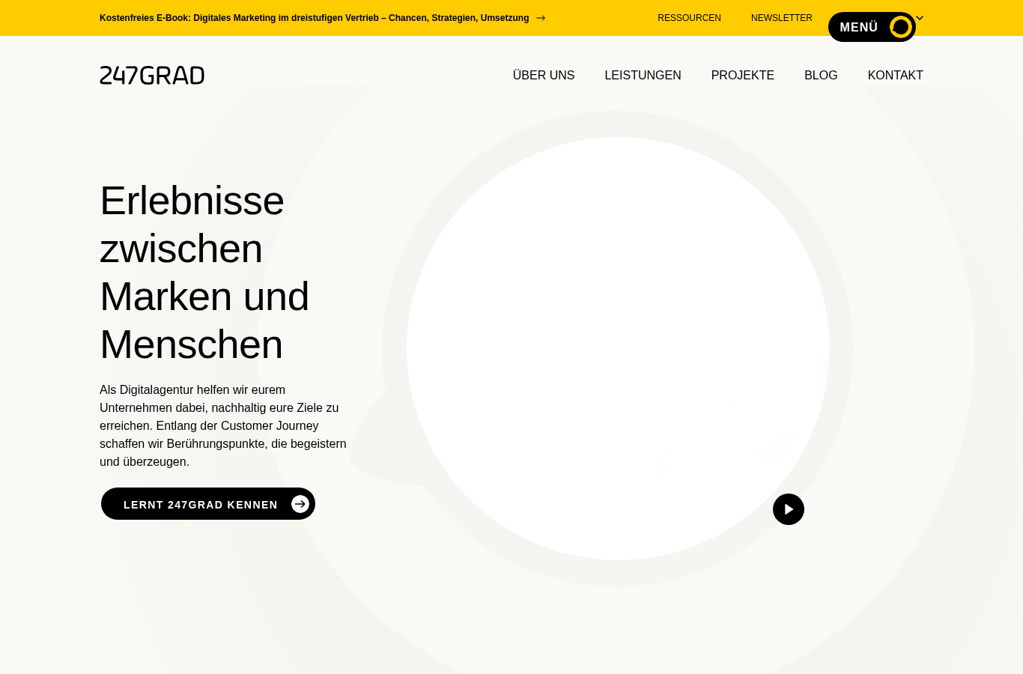
Task: Click the arrow after the E-Book text
Action: 541,18
